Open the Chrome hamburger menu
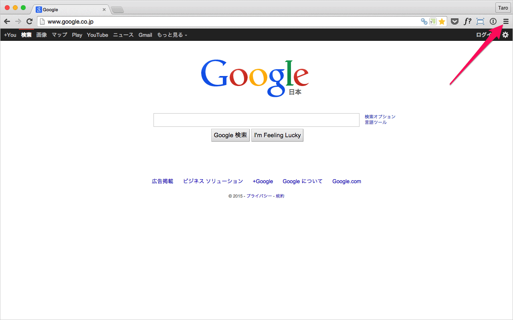Image resolution: width=513 pixels, height=320 pixels. 505,21
